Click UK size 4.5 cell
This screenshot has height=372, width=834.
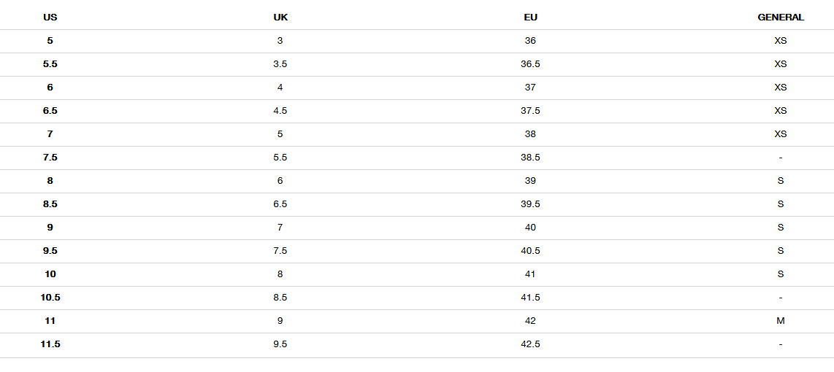[x=280, y=111]
